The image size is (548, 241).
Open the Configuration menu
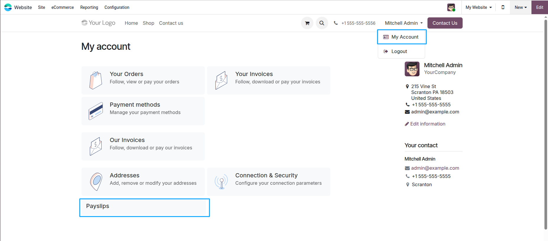tap(117, 7)
